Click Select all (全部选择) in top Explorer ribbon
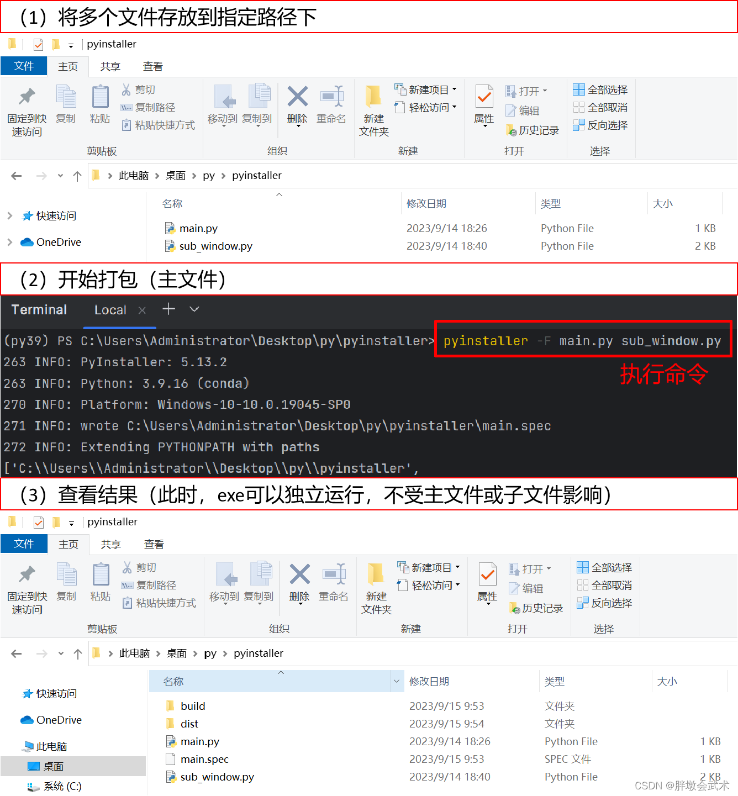This screenshot has height=796, width=738. pos(600,89)
